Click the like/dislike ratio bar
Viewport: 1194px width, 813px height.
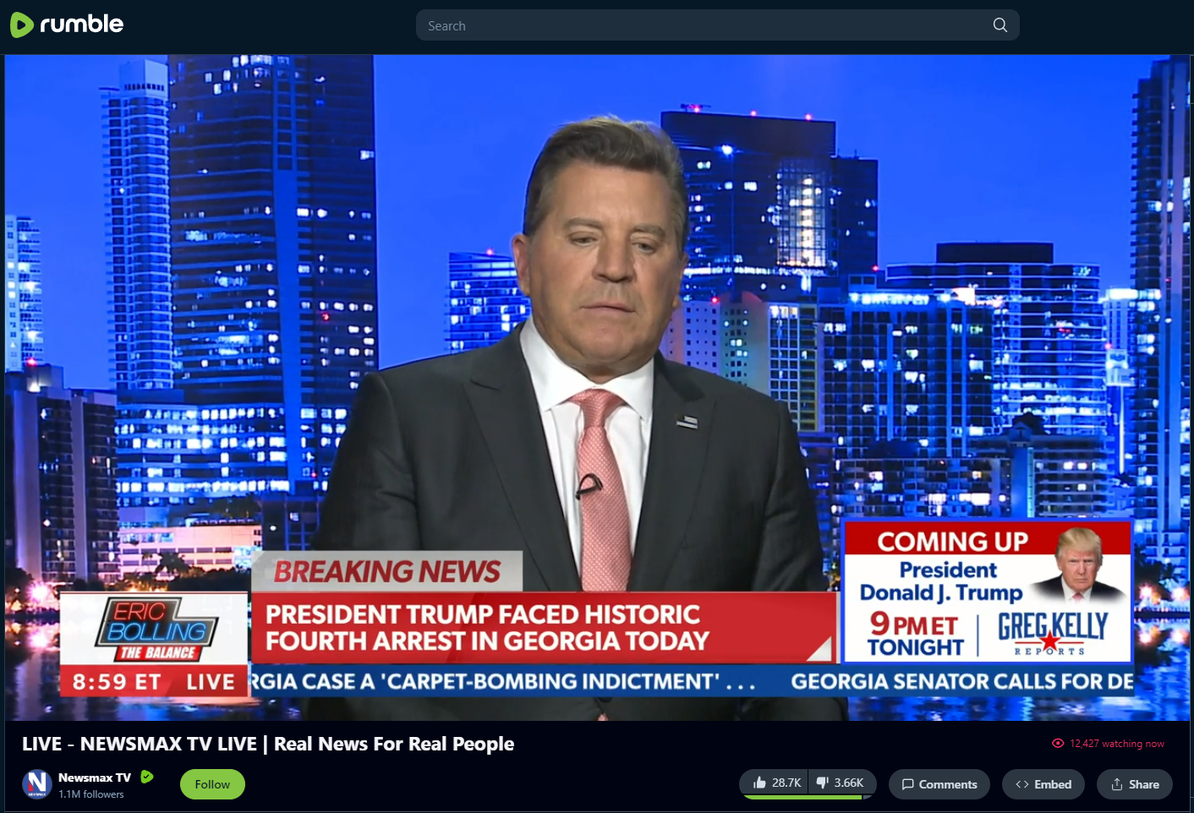click(x=808, y=796)
